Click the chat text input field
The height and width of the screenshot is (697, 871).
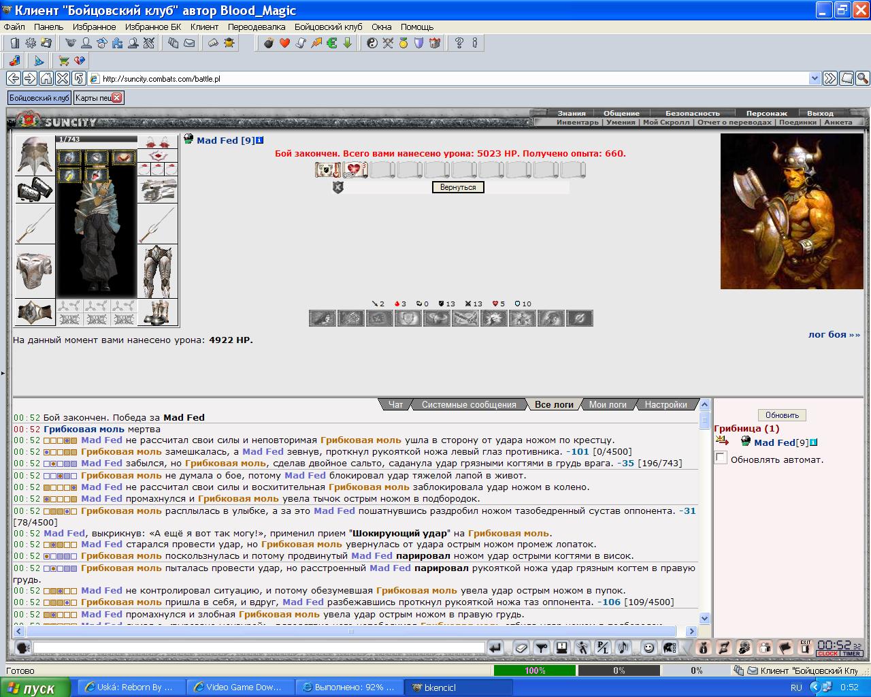pos(259,647)
